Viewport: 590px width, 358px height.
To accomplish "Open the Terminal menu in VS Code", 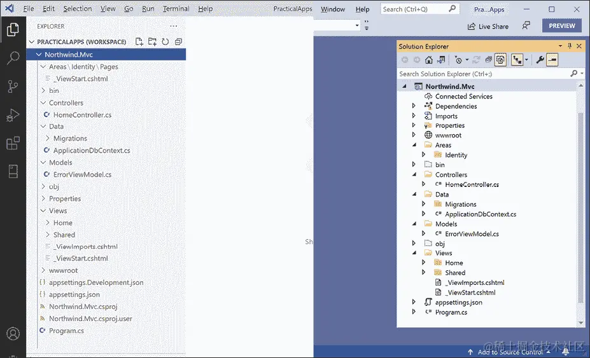I will 176,9.
